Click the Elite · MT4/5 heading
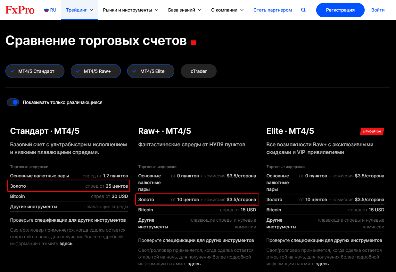The image size is (396, 272). (290, 131)
